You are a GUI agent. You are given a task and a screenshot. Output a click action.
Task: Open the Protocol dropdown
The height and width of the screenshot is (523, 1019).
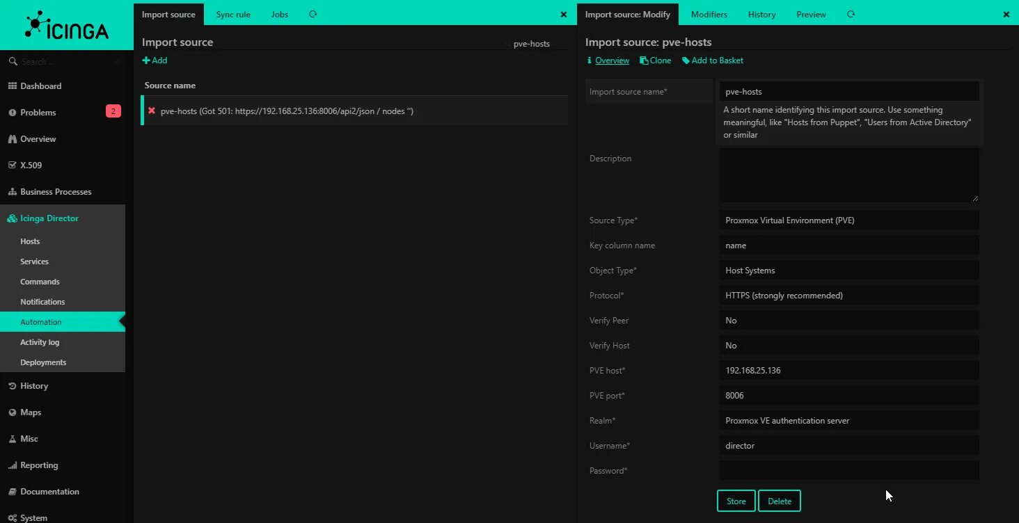coord(849,296)
